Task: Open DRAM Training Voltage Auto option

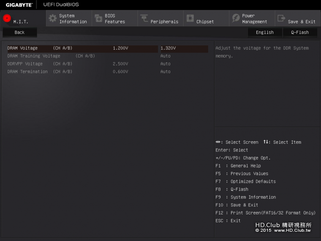Action: [x=166, y=56]
